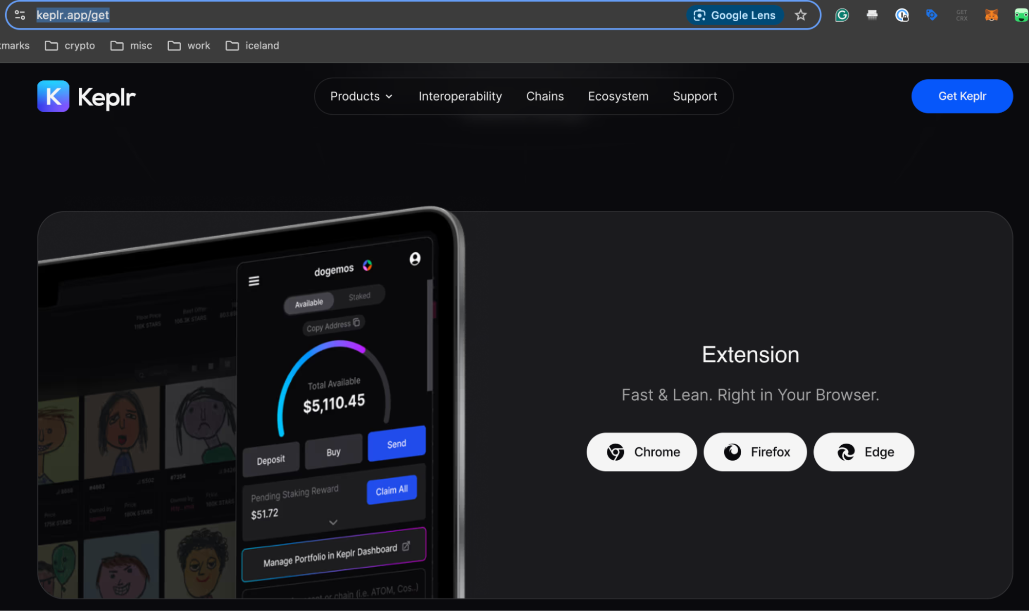The height and width of the screenshot is (611, 1029).
Task: Select the Available tab in mockup
Action: [x=309, y=303]
